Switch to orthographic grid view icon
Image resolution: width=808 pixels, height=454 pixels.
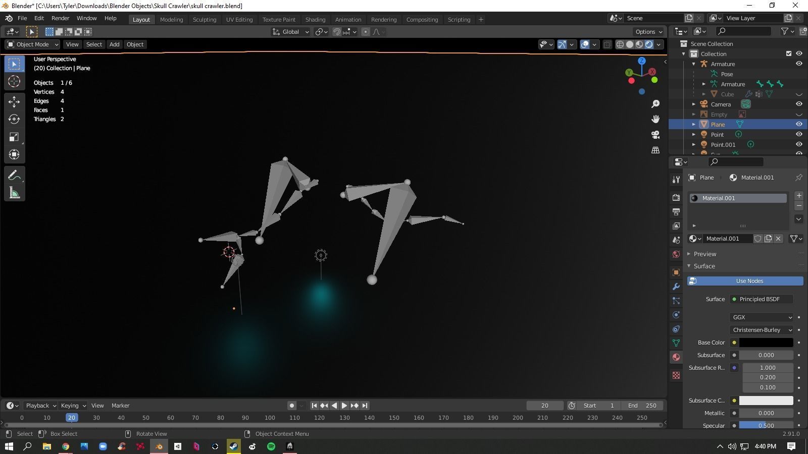655,150
